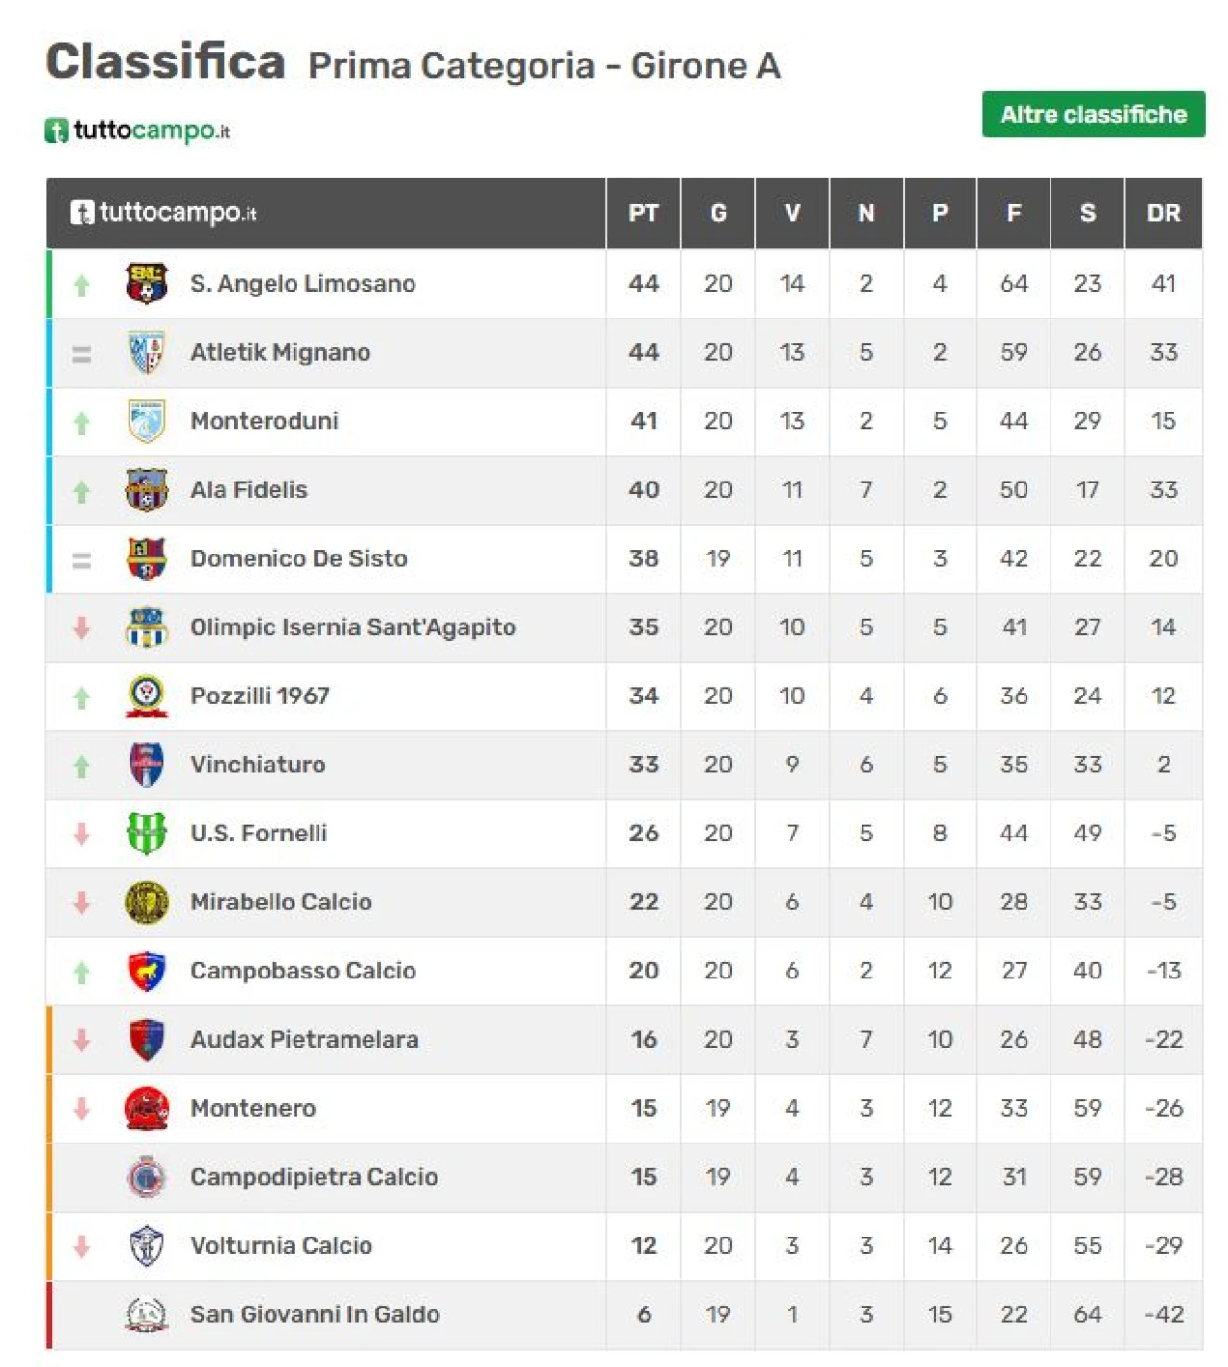
Task: Click the tuttocampo.it logo under Classifica title
Action: pos(138,130)
